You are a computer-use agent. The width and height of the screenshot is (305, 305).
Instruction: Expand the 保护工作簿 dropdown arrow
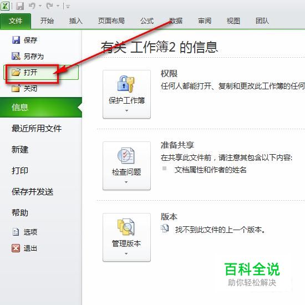point(126,111)
